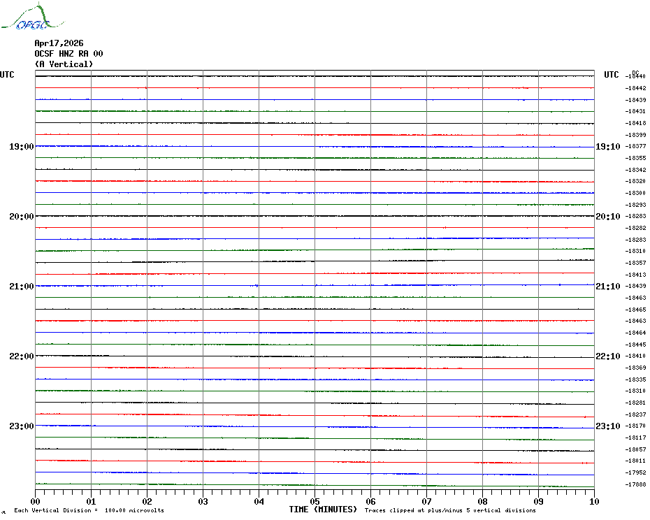Click the vertical division microvolts note
Viewport: 650px width, 520px height.
pos(89,510)
